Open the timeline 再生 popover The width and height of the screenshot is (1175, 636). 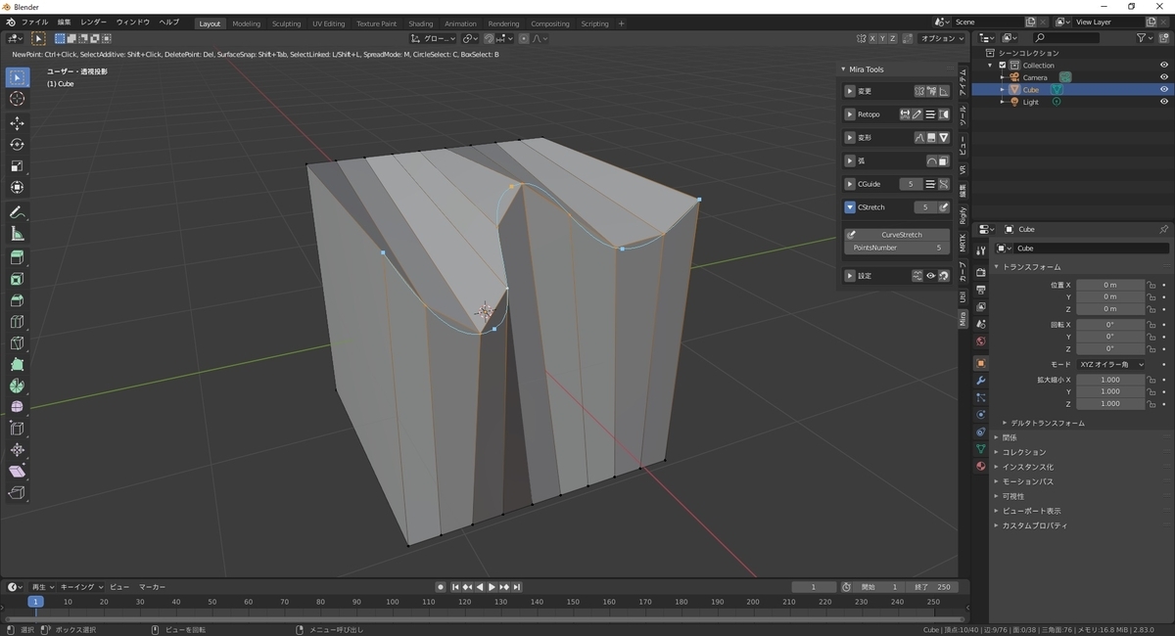(x=42, y=587)
